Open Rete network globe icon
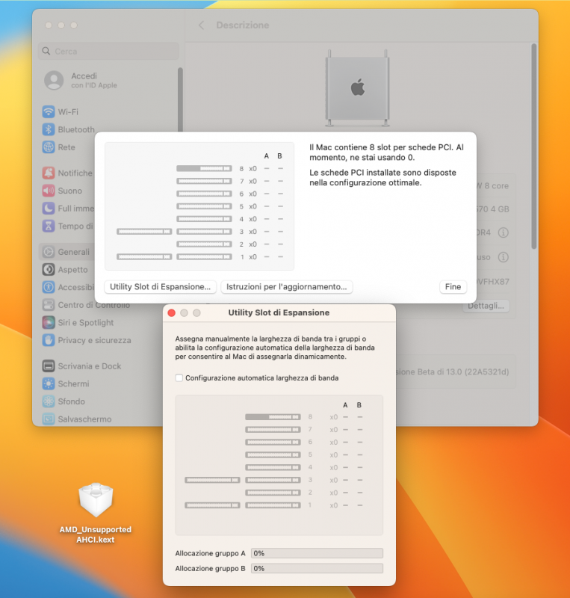Image resolution: width=570 pixels, height=598 pixels. 49,147
